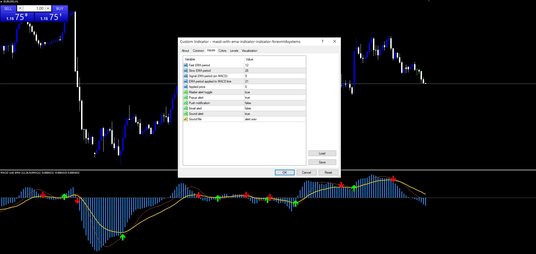Open the About tab
This screenshot has height=254, width=536.
(x=185, y=51)
